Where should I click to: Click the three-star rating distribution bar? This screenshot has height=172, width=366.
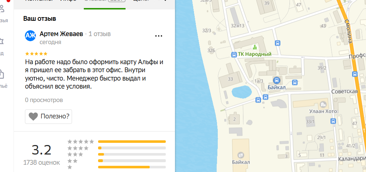pos(132,155)
